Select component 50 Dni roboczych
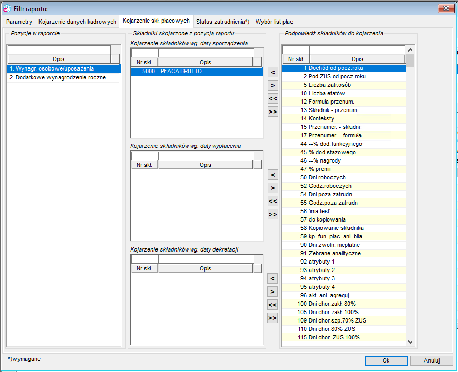This screenshot has width=458, height=372. tap(344, 177)
